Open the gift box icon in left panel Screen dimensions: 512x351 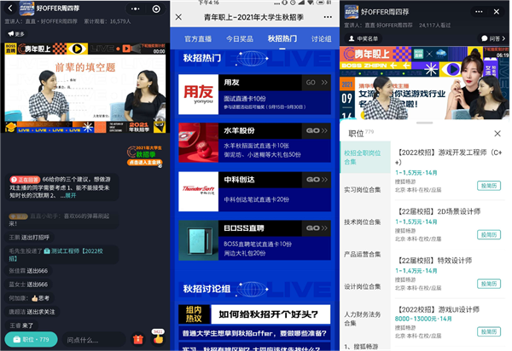coord(138,339)
